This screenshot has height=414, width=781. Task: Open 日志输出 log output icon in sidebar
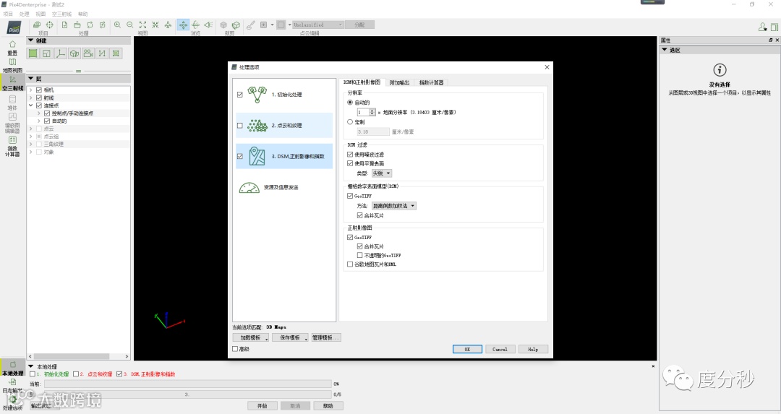[x=12, y=386]
